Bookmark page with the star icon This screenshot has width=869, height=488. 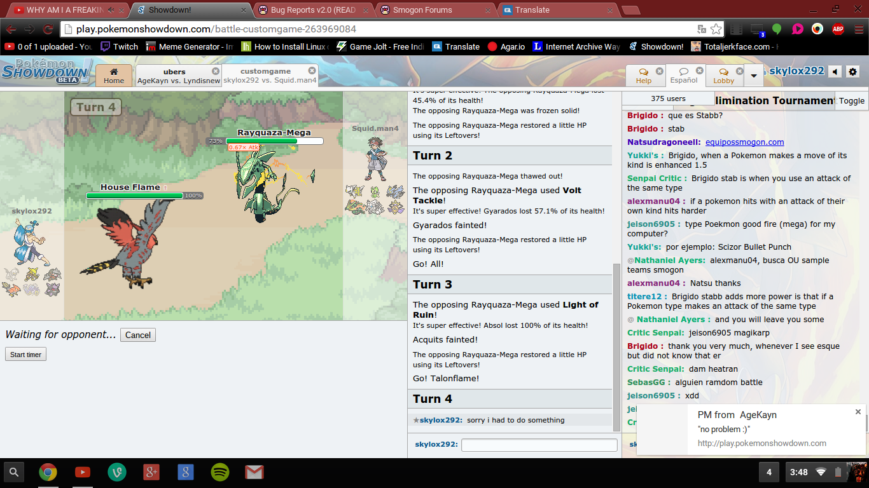(x=716, y=29)
